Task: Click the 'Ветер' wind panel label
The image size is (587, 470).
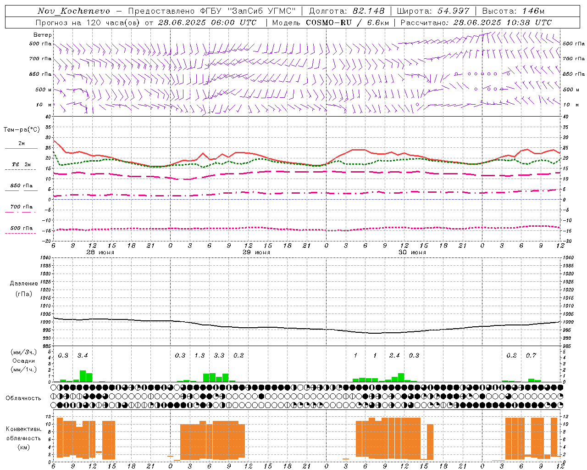Action: pos(43,35)
